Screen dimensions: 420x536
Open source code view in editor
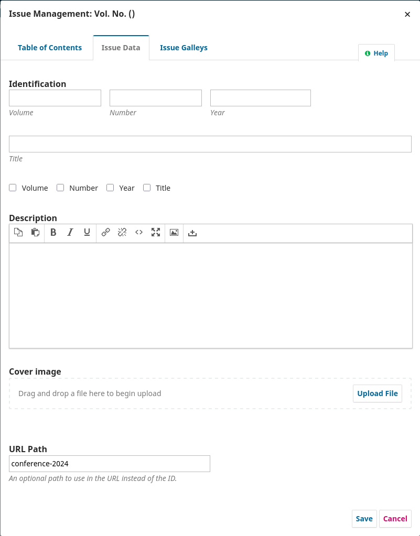click(x=139, y=233)
